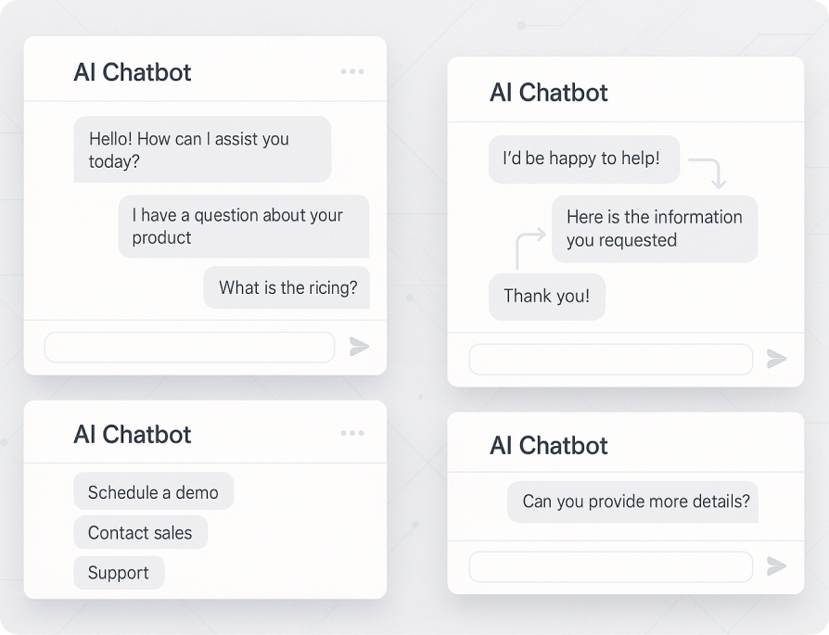Click the arrow icon beside 'I'd be happy to help!'

pyautogui.click(x=708, y=172)
